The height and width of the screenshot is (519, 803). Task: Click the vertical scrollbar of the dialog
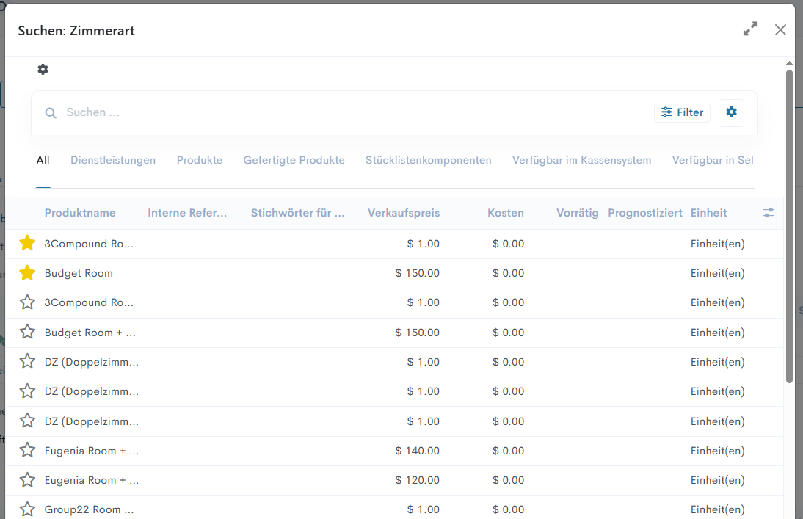click(789, 220)
